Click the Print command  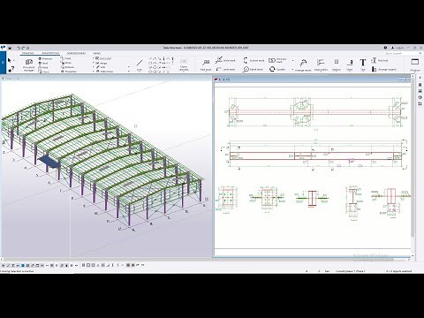43,67
